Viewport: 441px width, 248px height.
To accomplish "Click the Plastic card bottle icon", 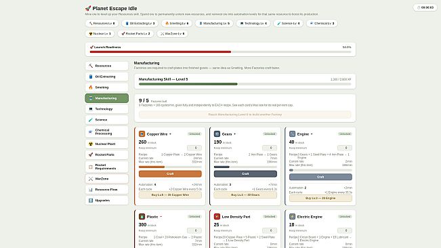I will click(x=142, y=217).
